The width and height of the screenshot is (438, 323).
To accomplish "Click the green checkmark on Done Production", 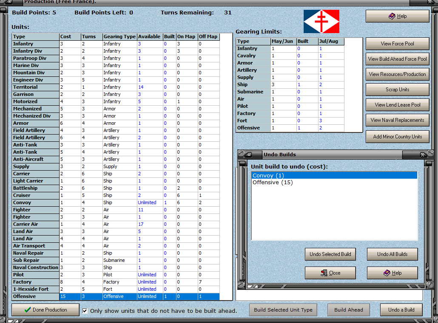I will pyautogui.click(x=27, y=309).
